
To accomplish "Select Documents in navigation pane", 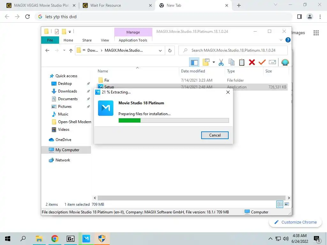I will click(68, 99).
